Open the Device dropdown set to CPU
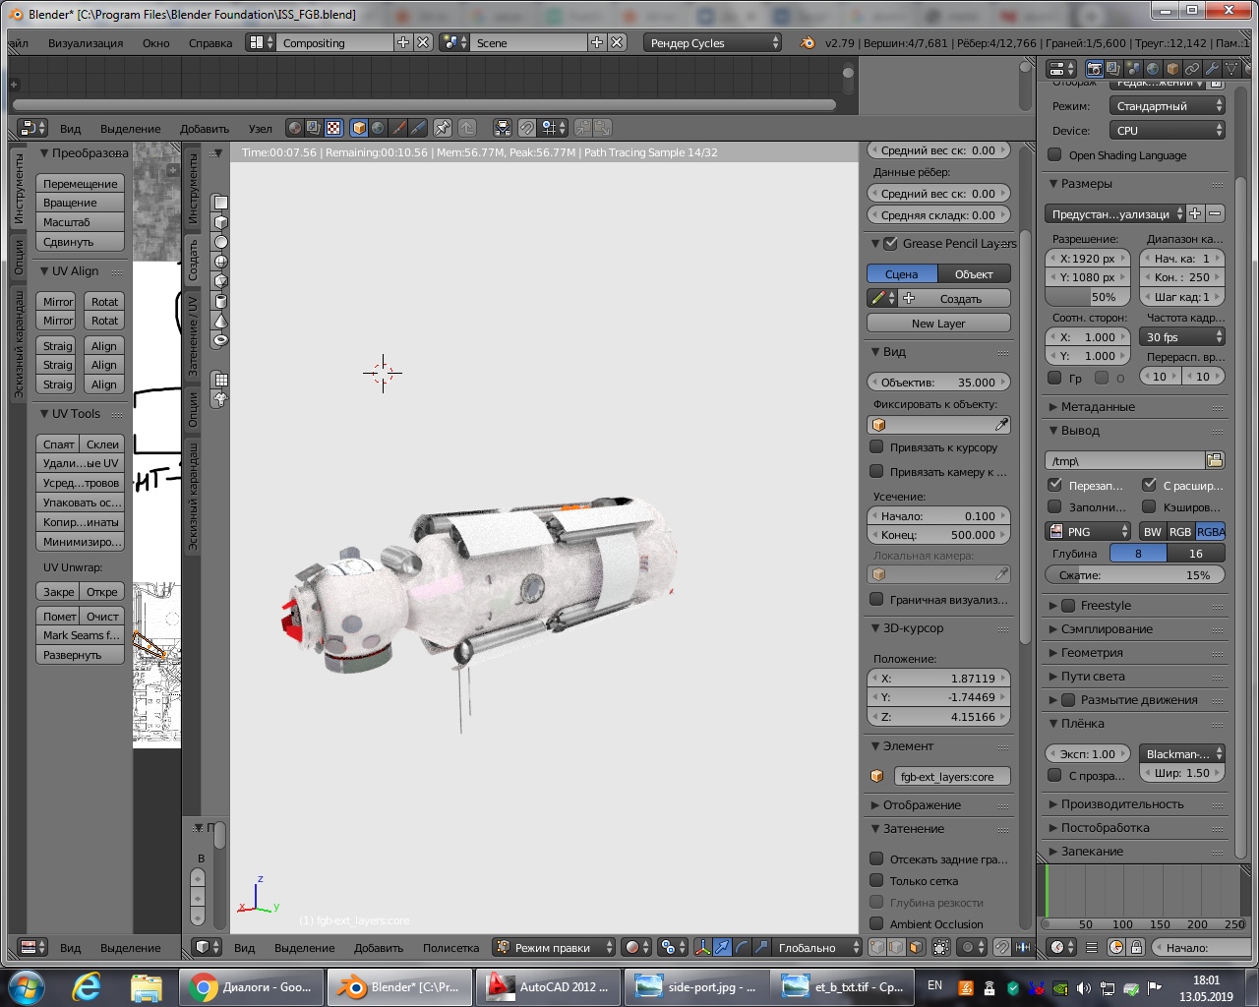The width and height of the screenshot is (1259, 1007). click(1168, 130)
